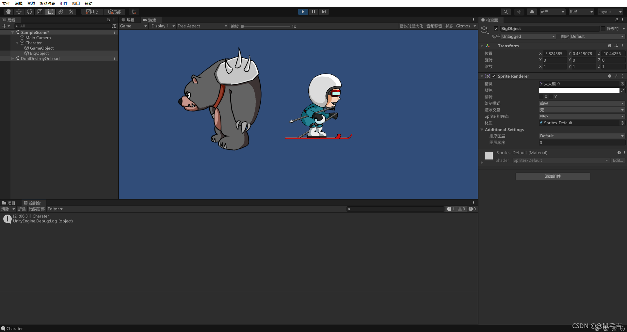Image resolution: width=627 pixels, height=332 pixels.
Task: Open the global search magnifier
Action: [x=506, y=12]
